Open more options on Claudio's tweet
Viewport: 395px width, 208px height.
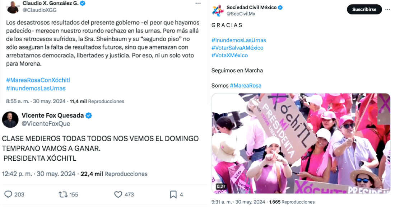pos(198,3)
